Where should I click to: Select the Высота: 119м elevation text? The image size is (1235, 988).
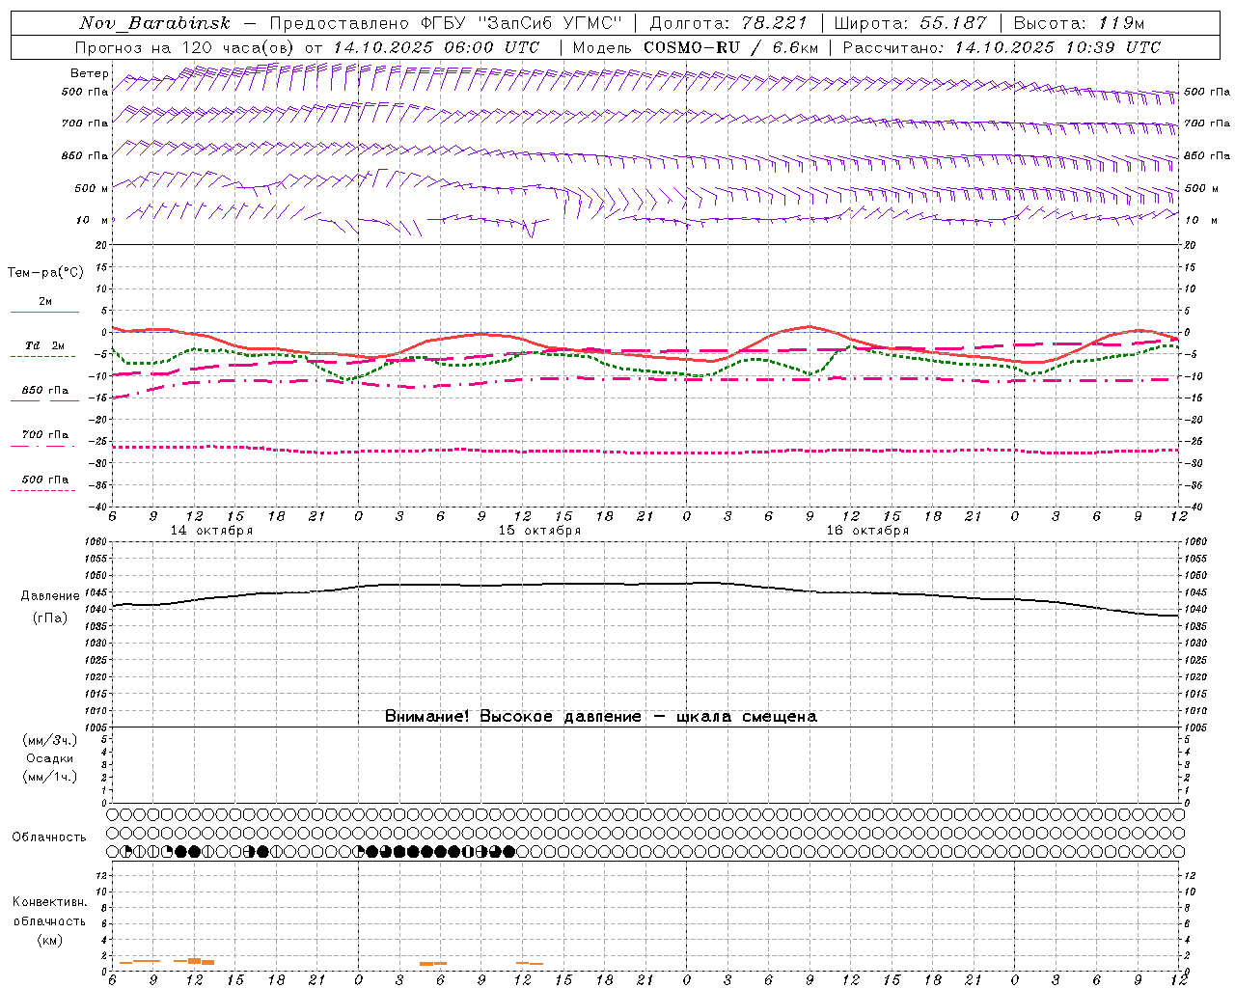1080,23
